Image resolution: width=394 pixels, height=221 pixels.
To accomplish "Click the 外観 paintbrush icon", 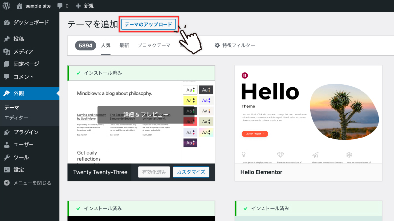I will tap(7, 93).
